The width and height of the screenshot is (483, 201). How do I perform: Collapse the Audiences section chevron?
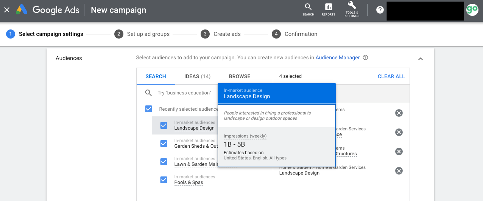tap(421, 59)
